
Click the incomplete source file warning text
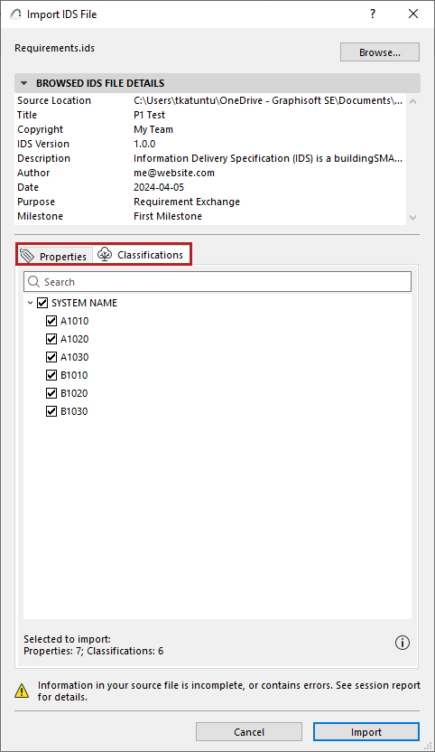[229, 691]
